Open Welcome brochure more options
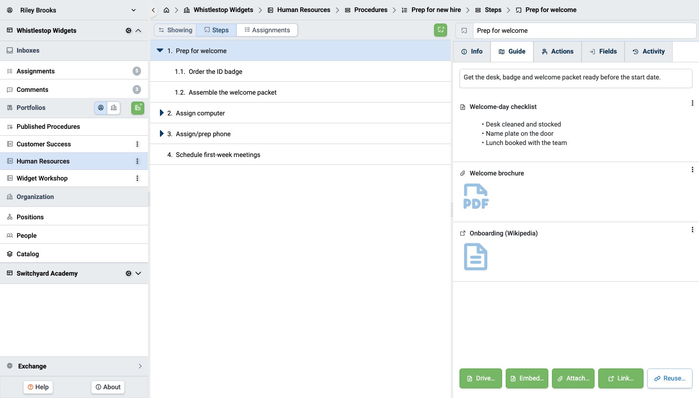Screen dimensions: 699x398 coord(692,169)
